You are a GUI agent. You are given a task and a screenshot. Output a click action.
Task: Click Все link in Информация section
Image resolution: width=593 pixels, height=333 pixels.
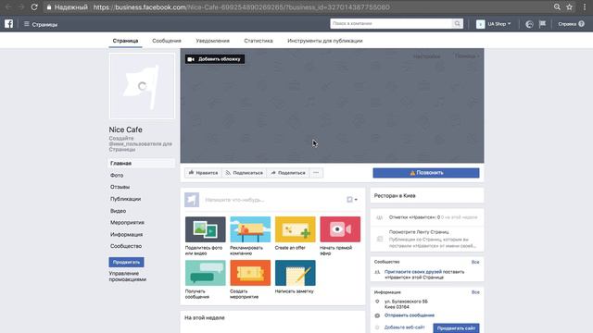point(475,292)
